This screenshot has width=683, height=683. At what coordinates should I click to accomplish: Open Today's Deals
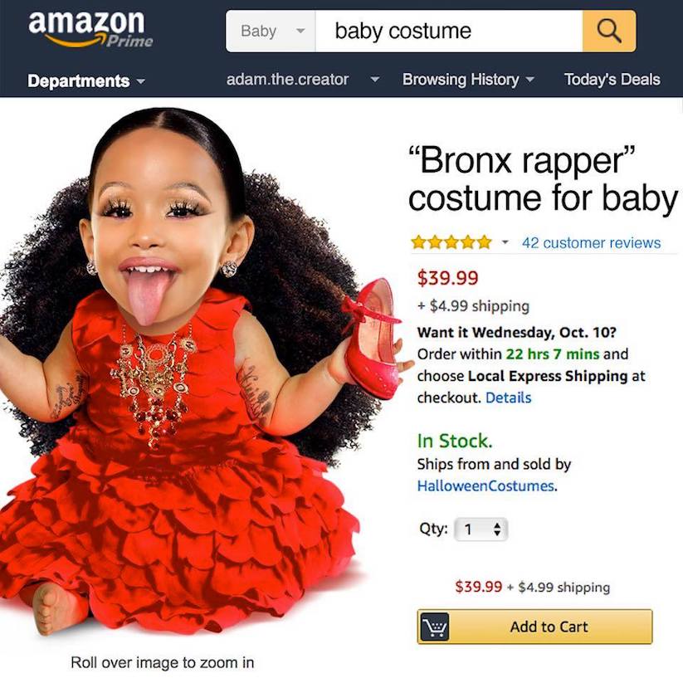point(612,80)
